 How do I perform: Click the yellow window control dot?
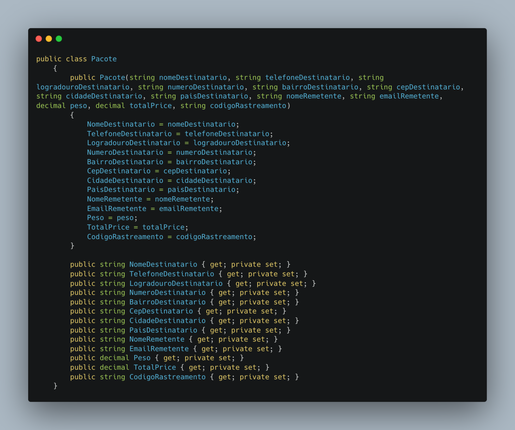(49, 39)
